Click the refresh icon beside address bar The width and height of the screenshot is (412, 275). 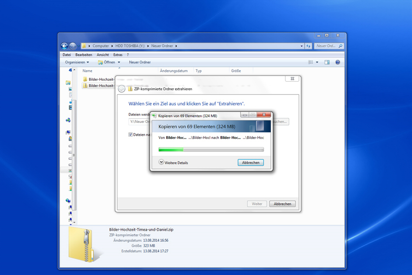tap(308, 46)
